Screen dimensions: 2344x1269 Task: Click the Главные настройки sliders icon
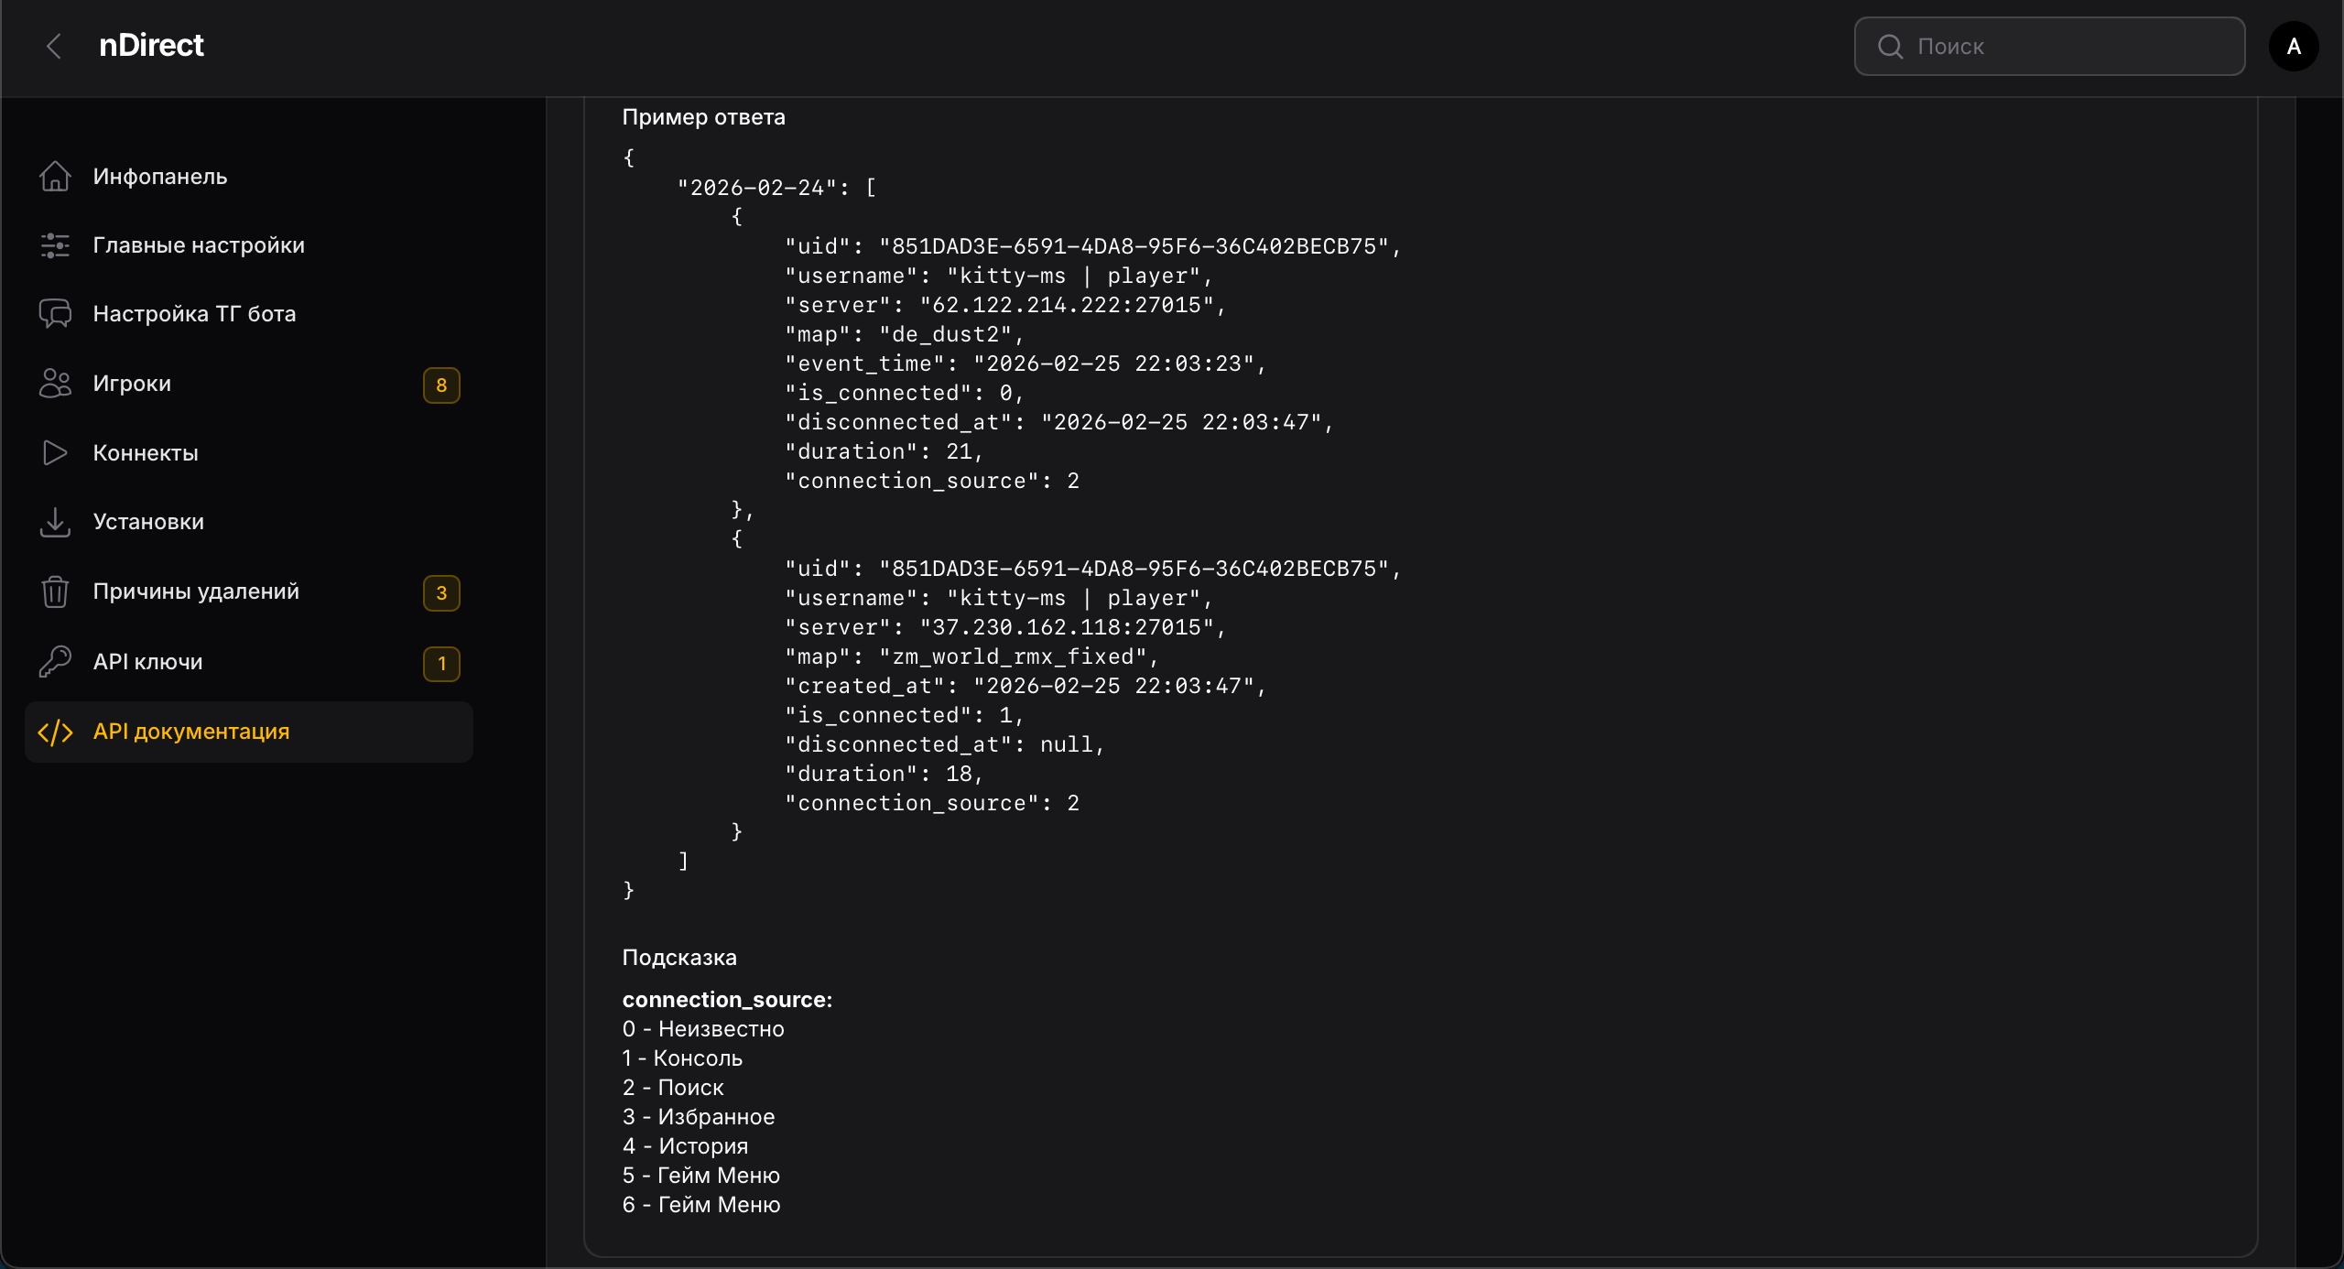pos(55,245)
